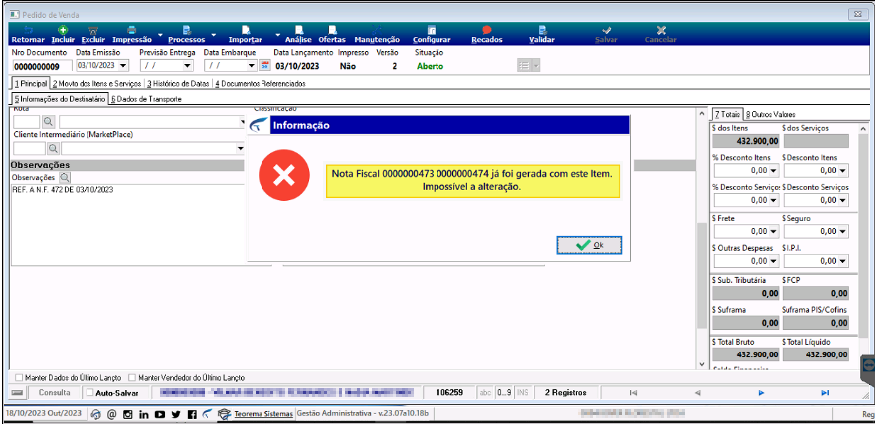Open the Data Emissão date dropdown
Screen dimensions: 875x424
click(x=123, y=66)
